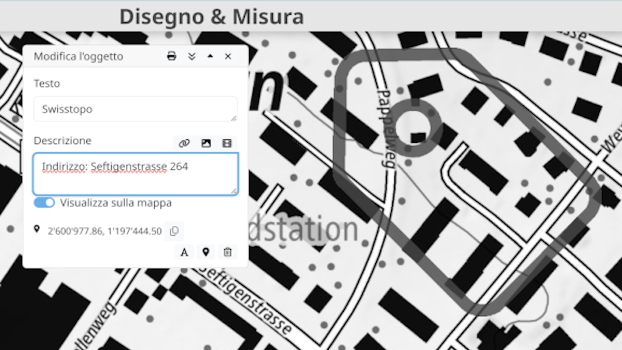Select the Disegno & Misura header
This screenshot has width=622, height=350.
point(211,16)
